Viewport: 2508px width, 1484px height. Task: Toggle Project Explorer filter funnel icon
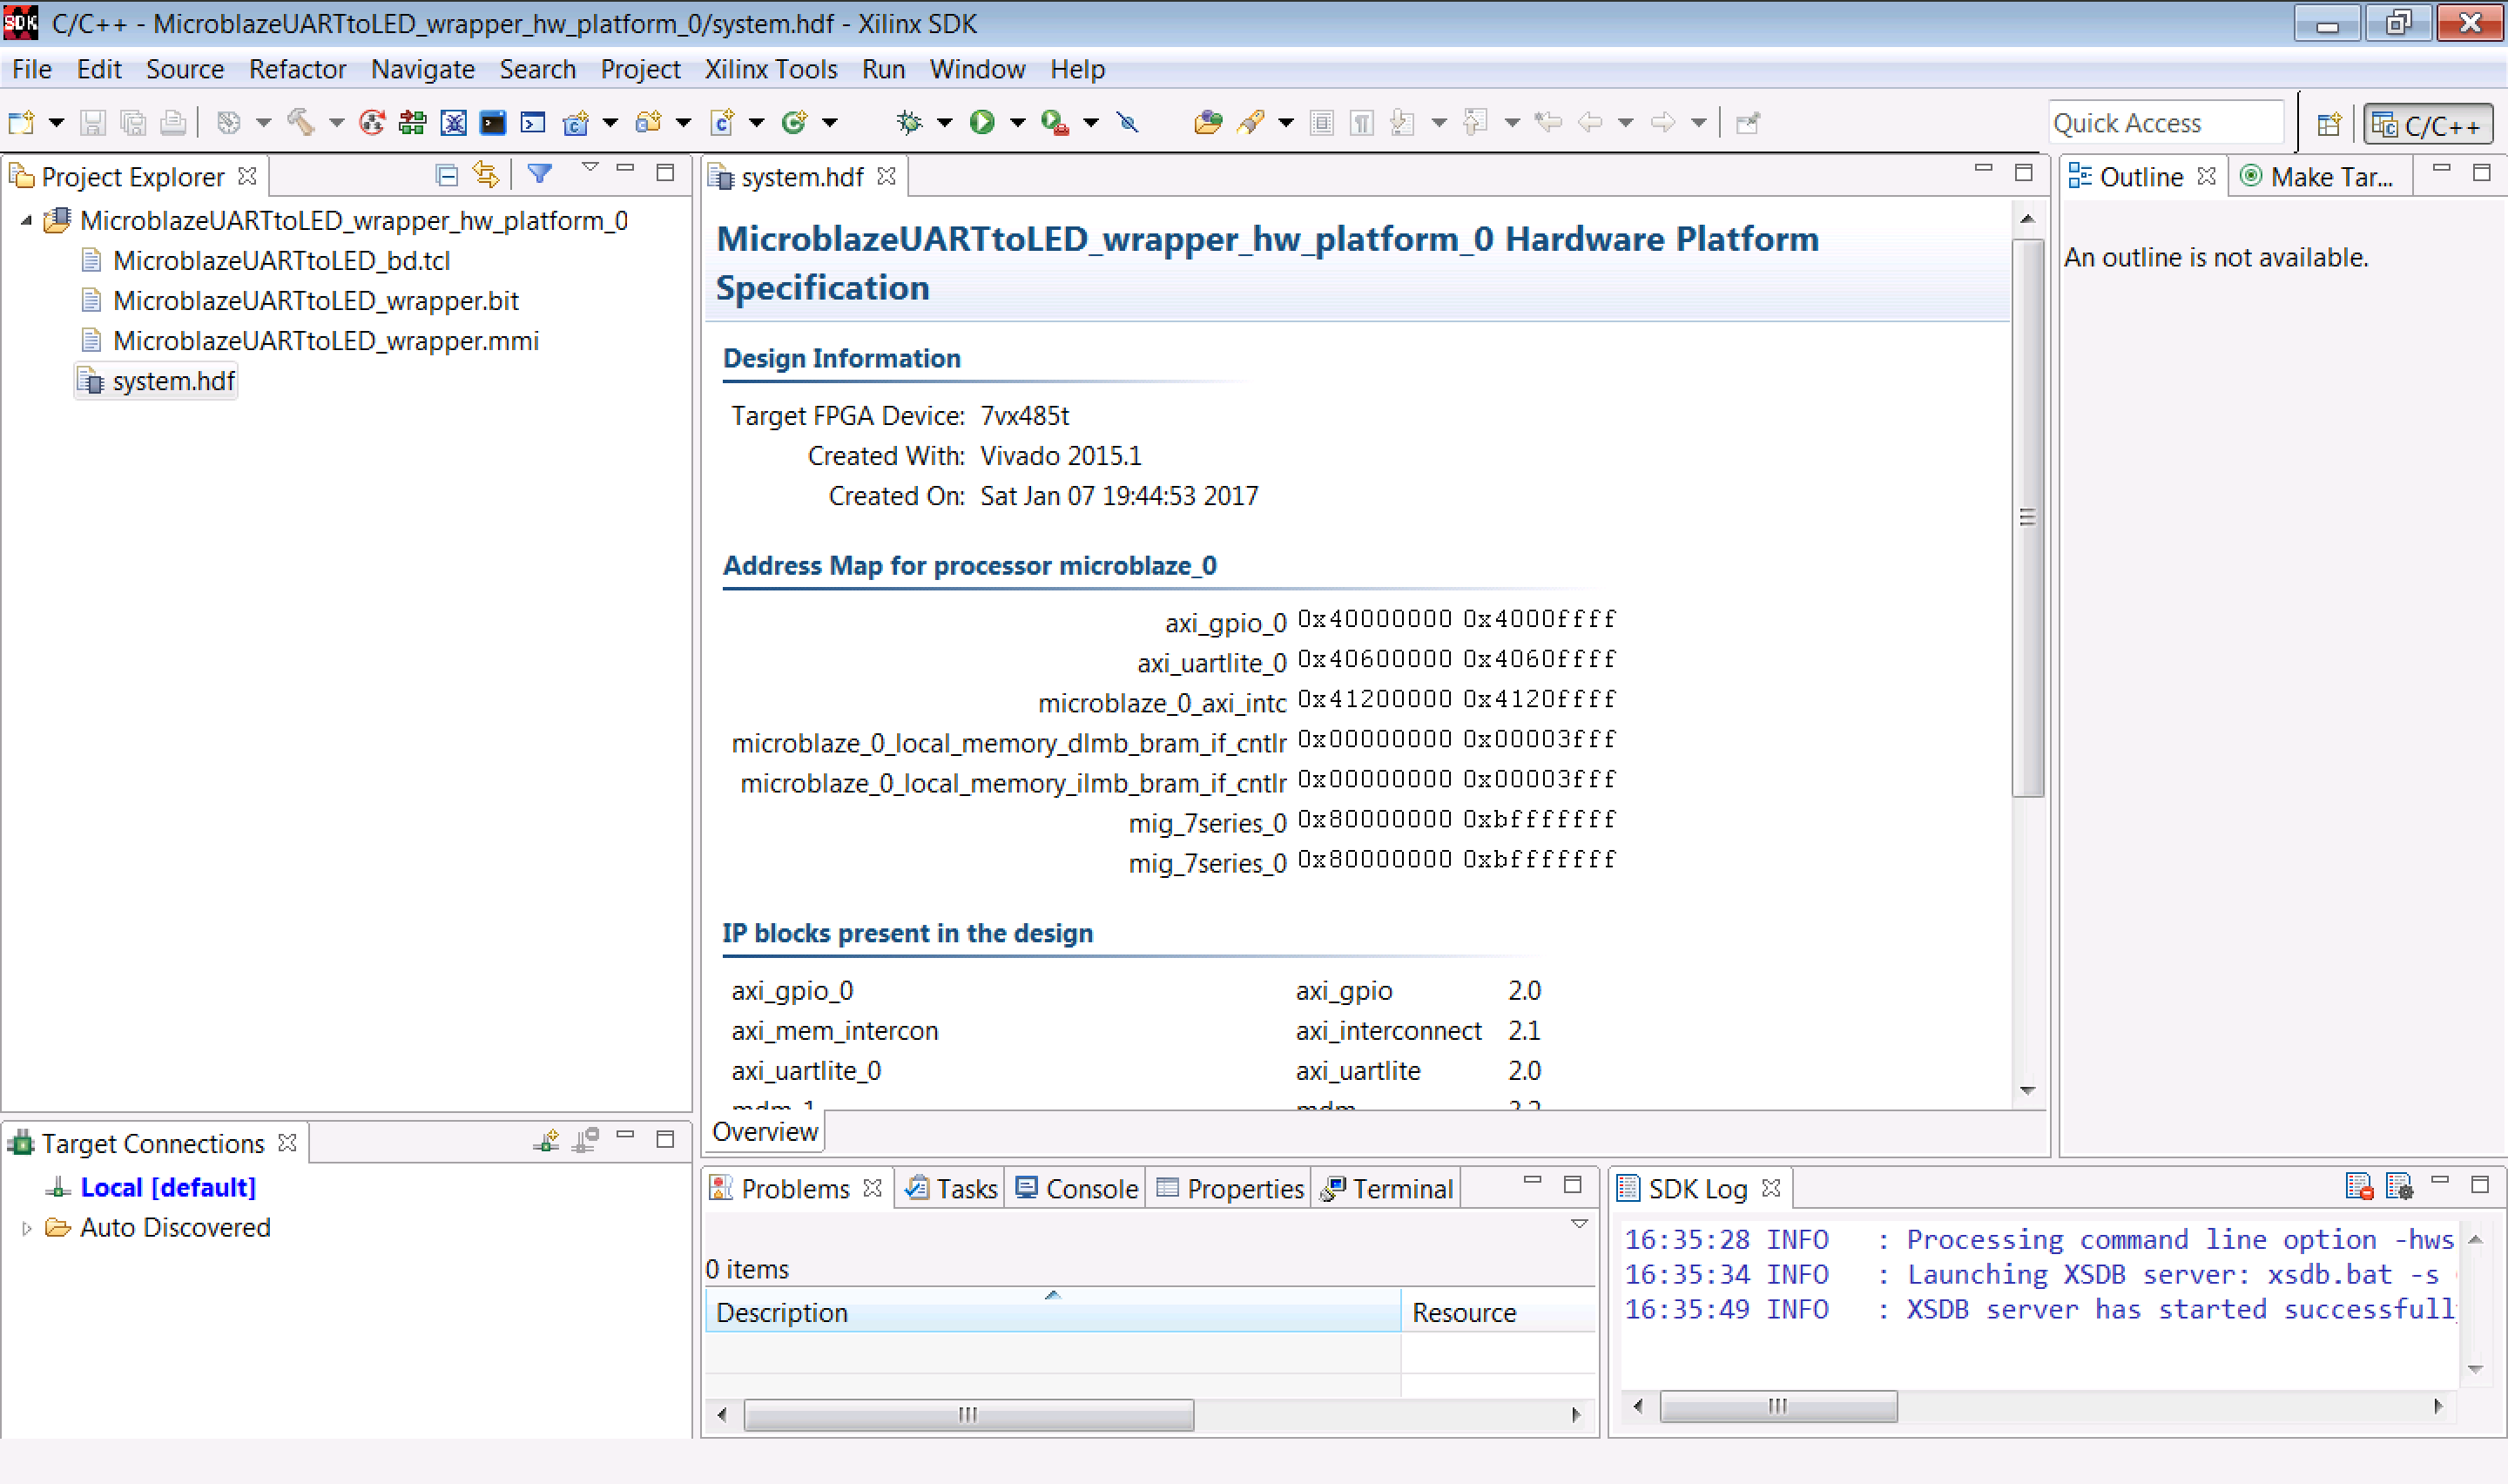[x=540, y=174]
